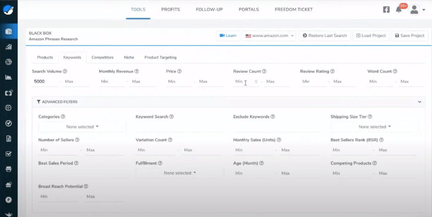Screen dimensions: 432x217
Task: Open the PORTALS top menu
Action: point(249,10)
